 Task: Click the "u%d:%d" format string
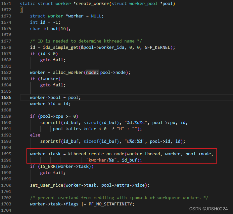point(135,141)
